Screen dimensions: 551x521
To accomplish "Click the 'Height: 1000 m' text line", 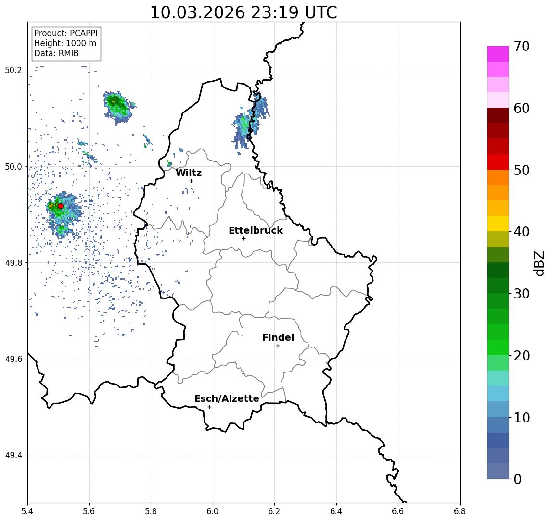I will click(x=65, y=43).
